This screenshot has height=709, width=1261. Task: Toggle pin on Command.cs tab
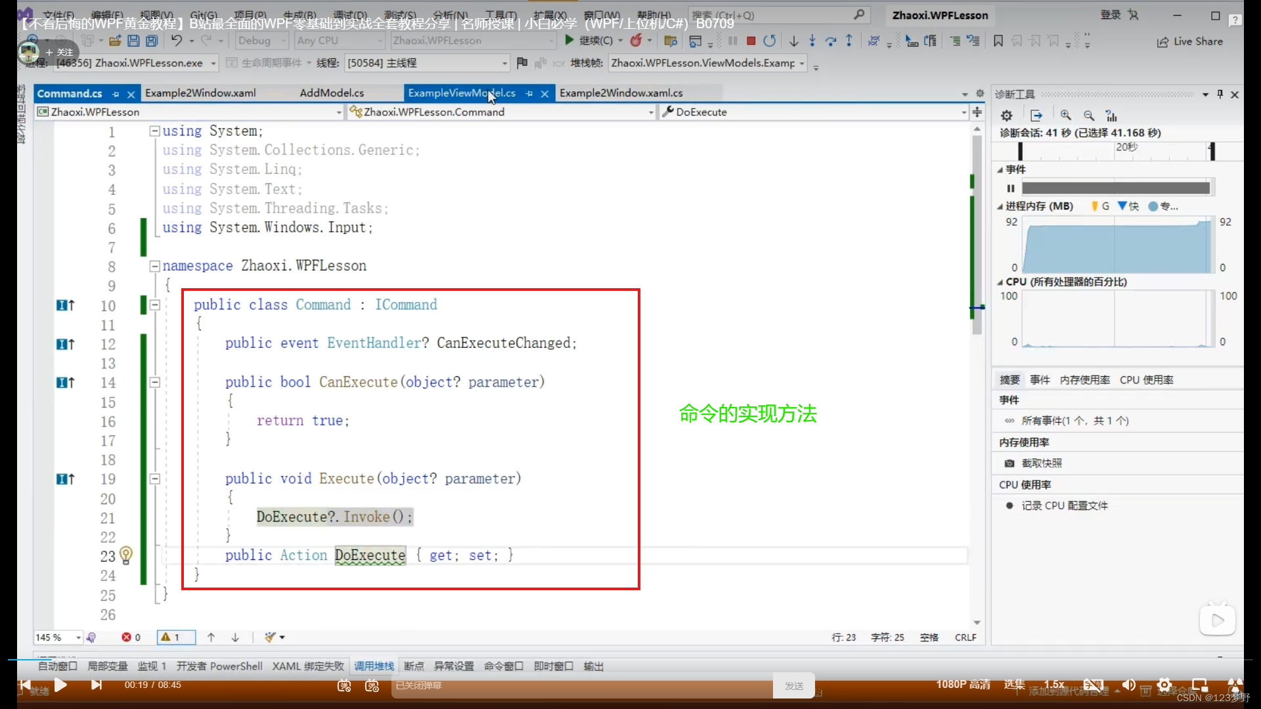coord(116,94)
